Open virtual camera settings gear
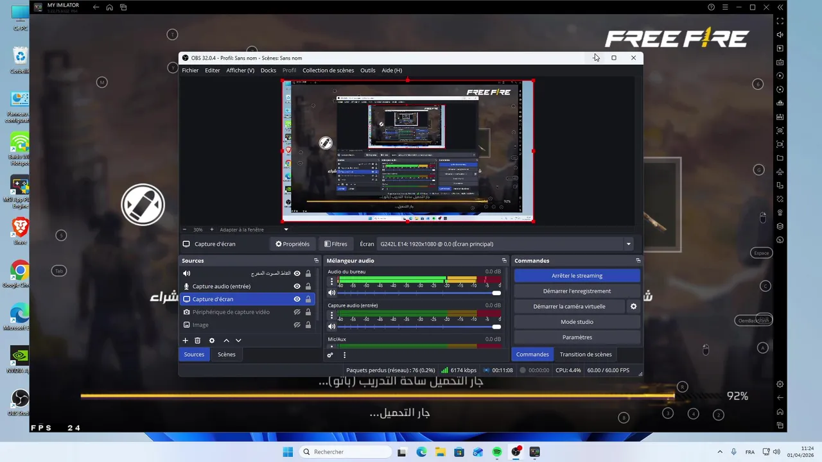 pyautogui.click(x=633, y=306)
